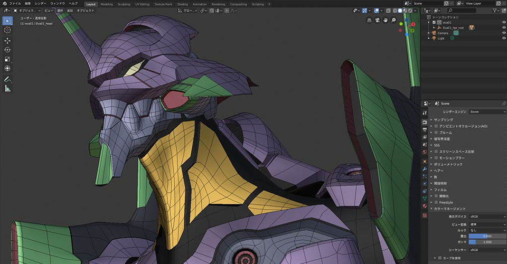This screenshot has height=264, width=507.
Task: Select the Measure tool
Action: tap(7, 89)
